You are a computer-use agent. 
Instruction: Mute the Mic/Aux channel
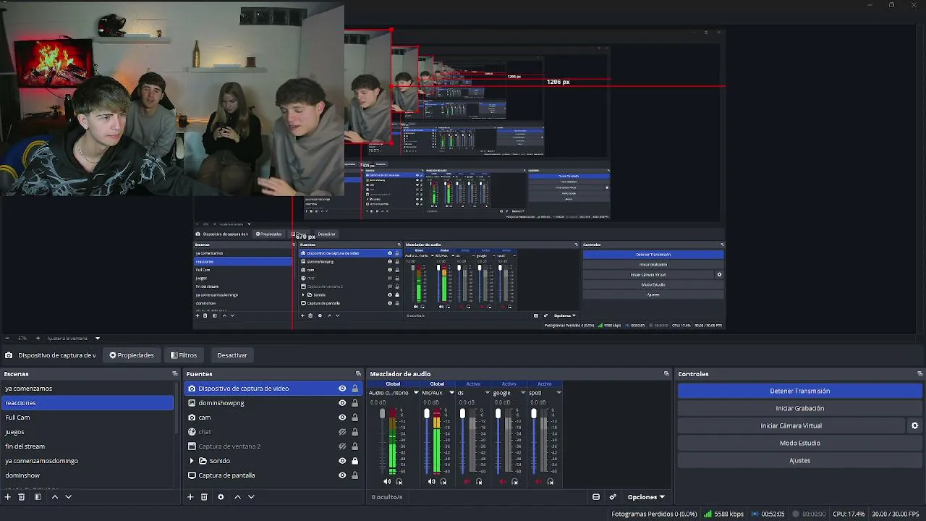coord(432,482)
